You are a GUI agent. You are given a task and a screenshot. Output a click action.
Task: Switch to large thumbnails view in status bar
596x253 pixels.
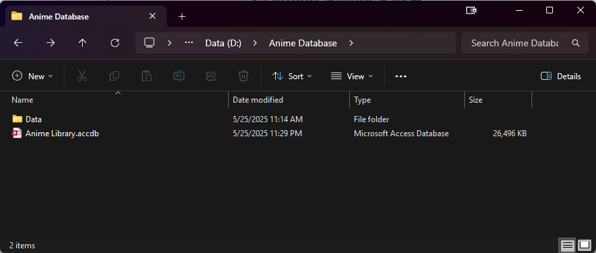[x=585, y=246]
